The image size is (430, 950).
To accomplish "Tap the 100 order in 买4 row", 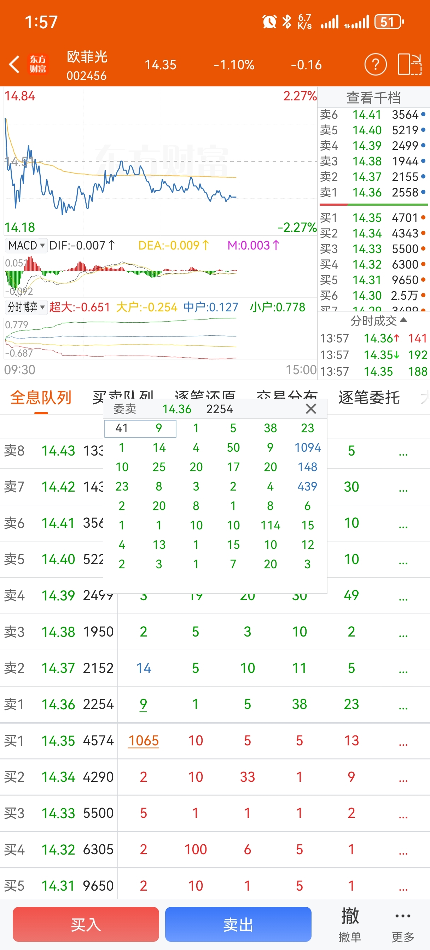I will (196, 849).
